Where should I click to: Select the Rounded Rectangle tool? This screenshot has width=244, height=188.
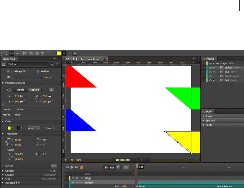(x=31, y=53)
